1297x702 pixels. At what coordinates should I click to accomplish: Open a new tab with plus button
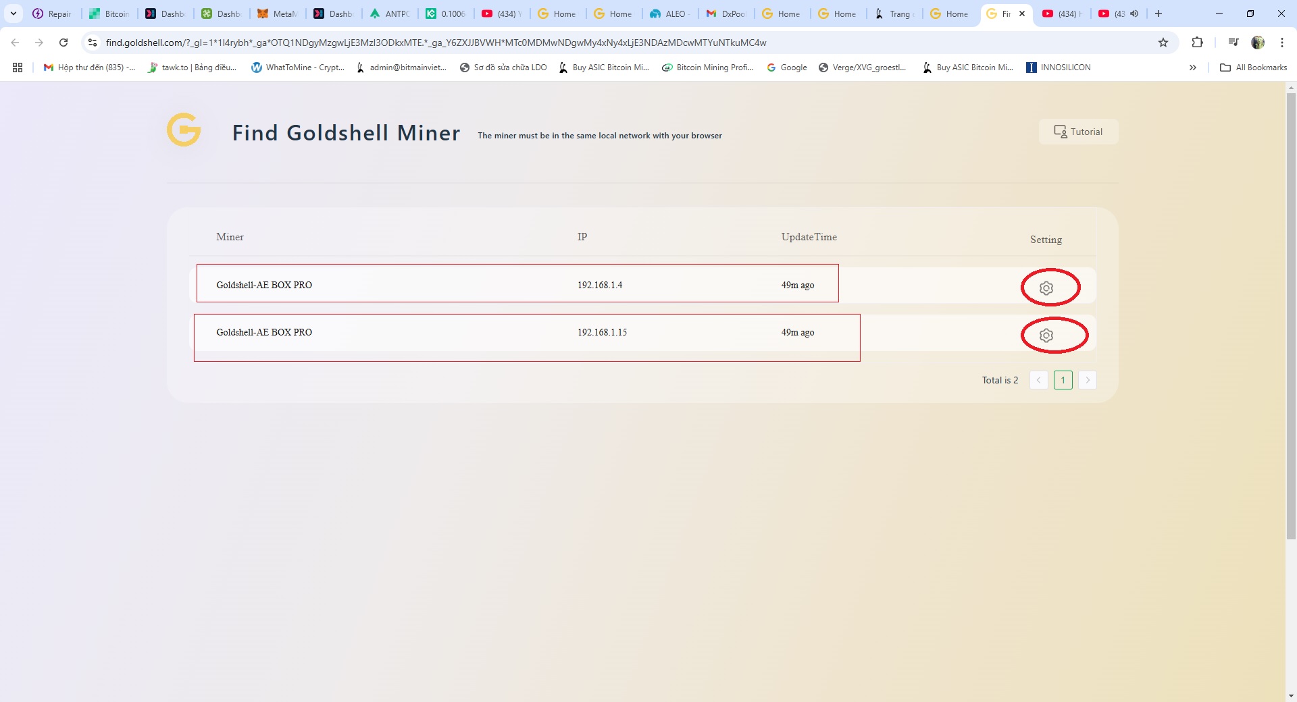(1158, 13)
